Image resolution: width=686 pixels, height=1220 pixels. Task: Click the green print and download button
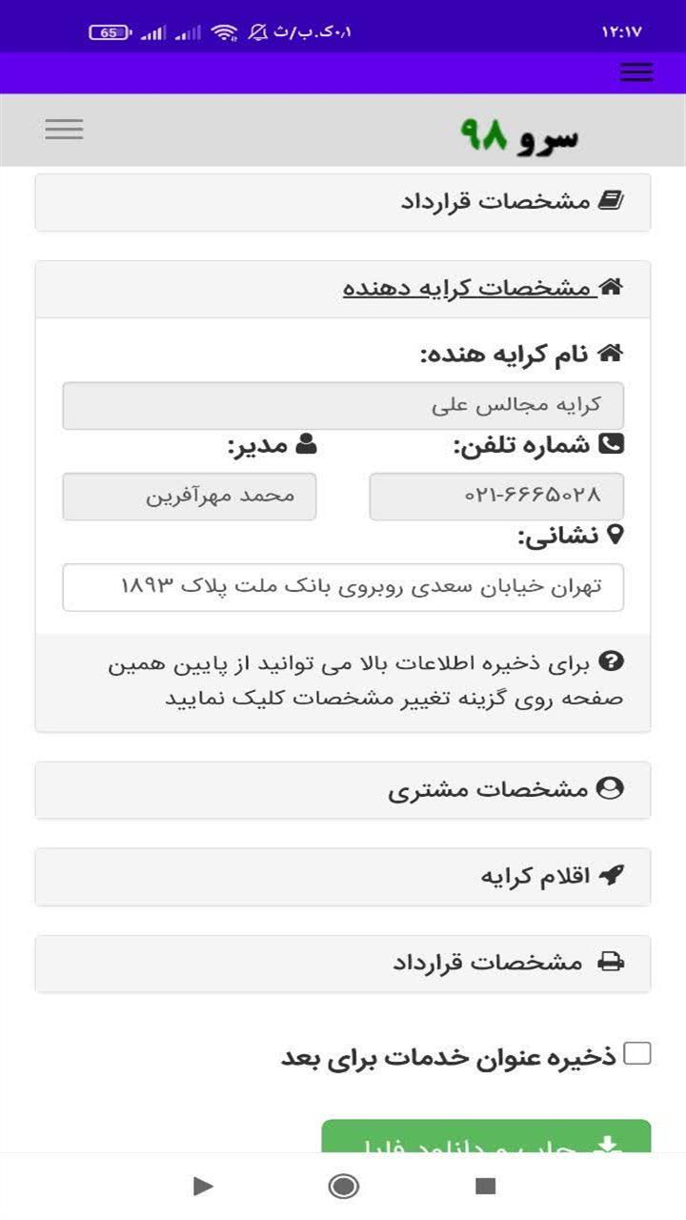(x=486, y=1136)
